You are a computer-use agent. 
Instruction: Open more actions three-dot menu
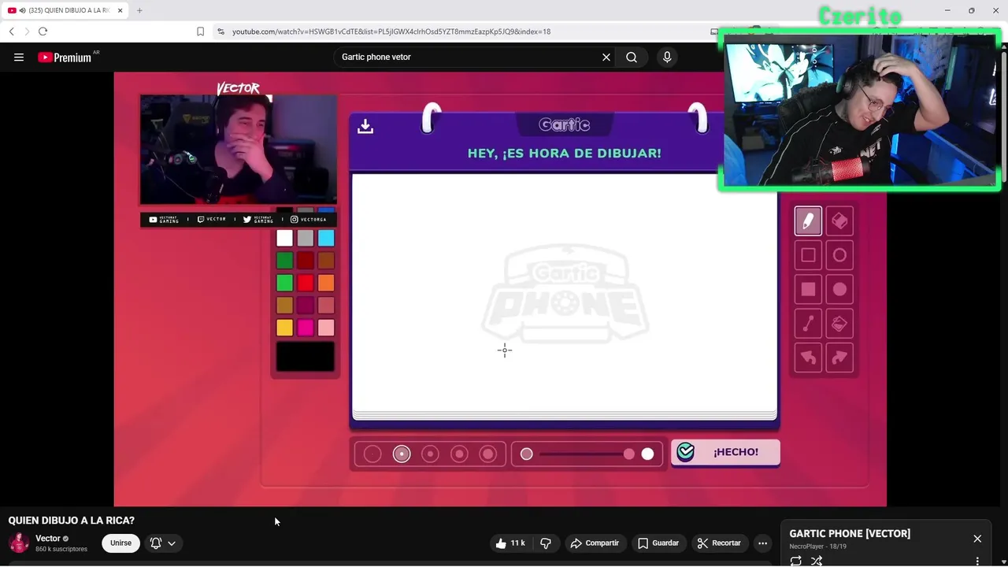762,543
